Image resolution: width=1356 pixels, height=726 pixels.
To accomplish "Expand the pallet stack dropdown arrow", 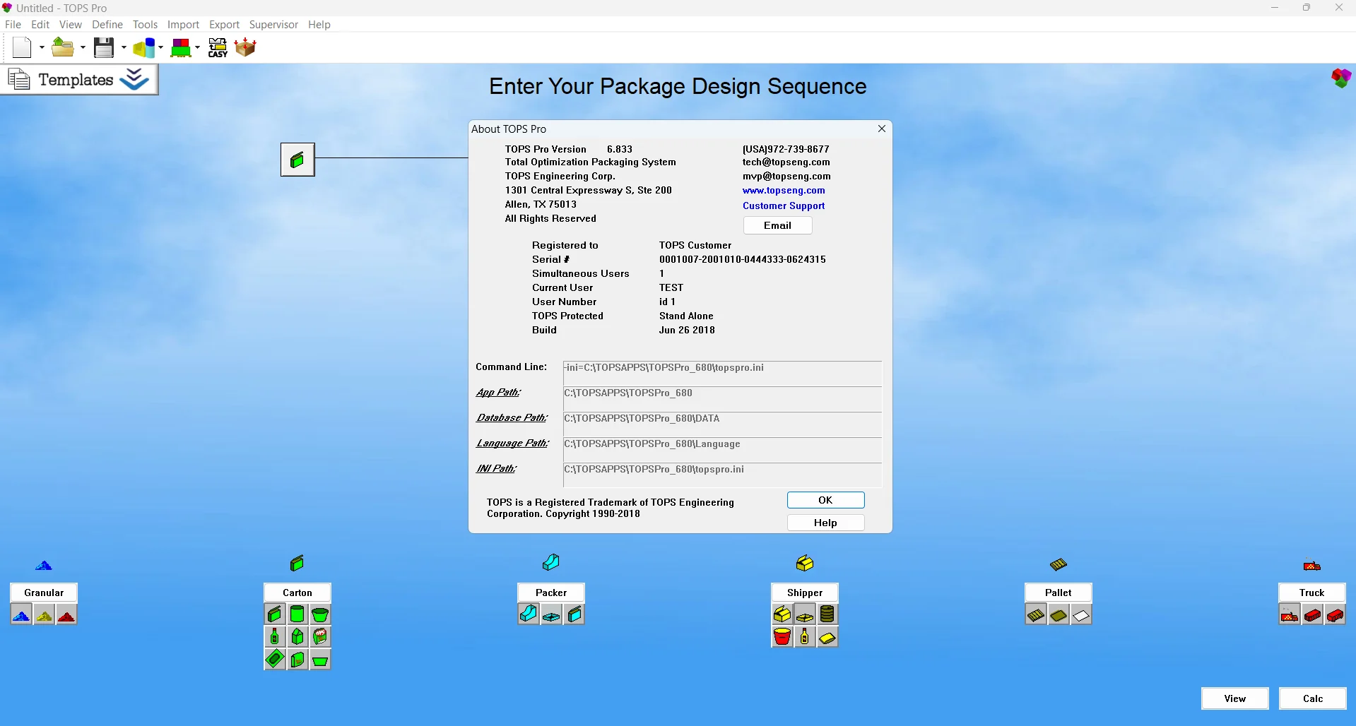I will click(x=198, y=48).
